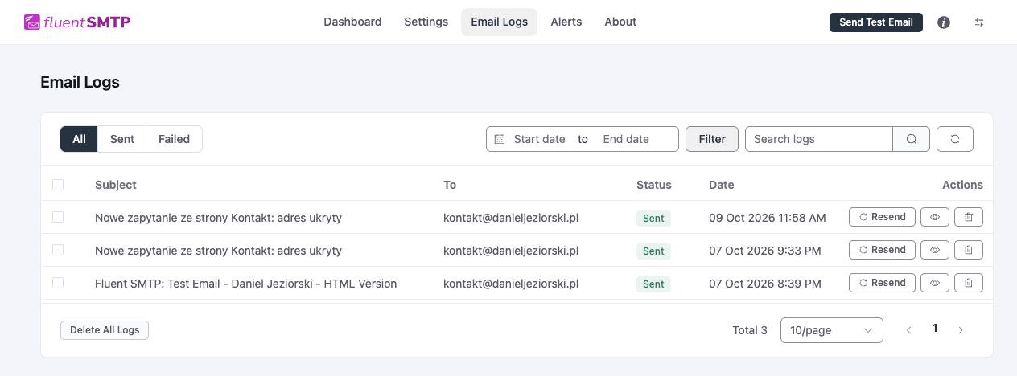Select the Sent filter tab

(x=122, y=139)
